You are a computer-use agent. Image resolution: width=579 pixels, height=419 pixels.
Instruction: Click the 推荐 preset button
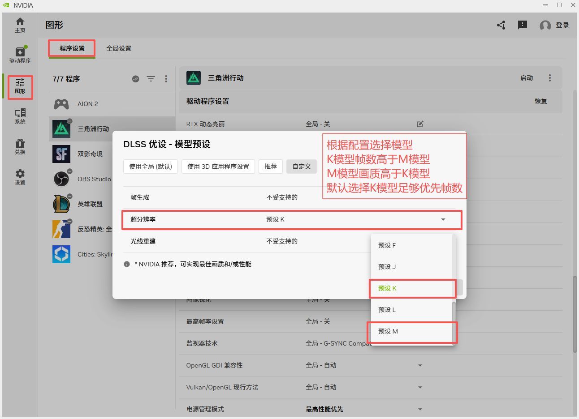(271, 167)
